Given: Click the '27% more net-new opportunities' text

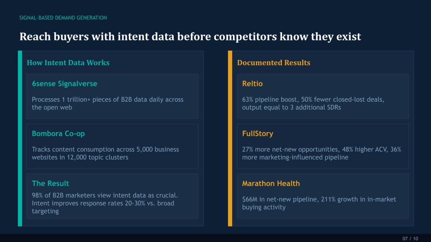Looking at the screenshot, I should click(321, 153).
